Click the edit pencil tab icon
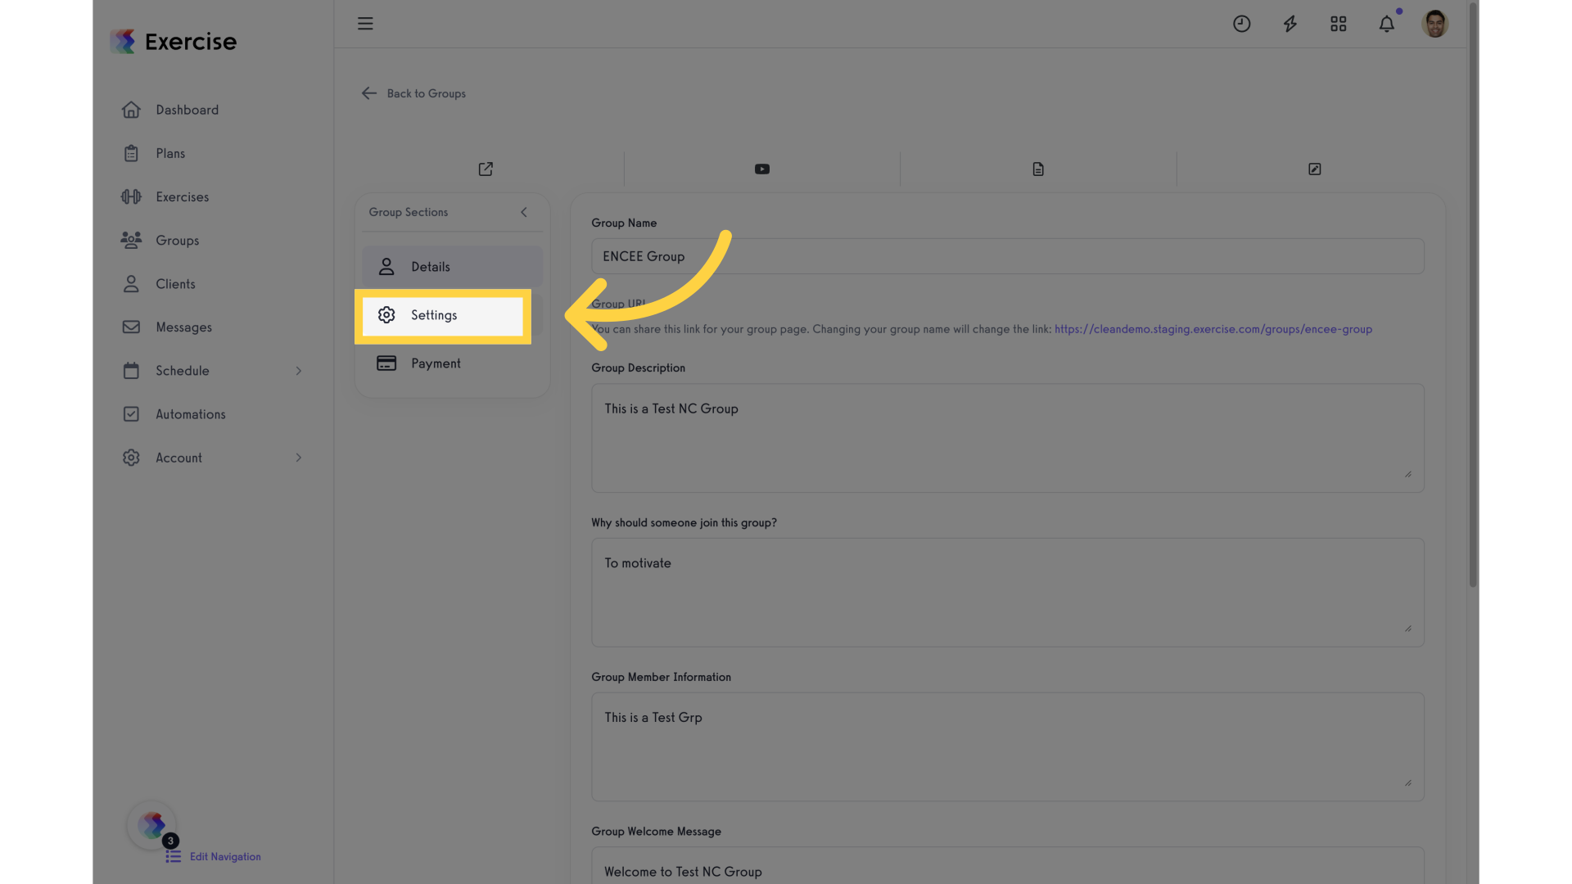The width and height of the screenshot is (1572, 884). [1314, 169]
